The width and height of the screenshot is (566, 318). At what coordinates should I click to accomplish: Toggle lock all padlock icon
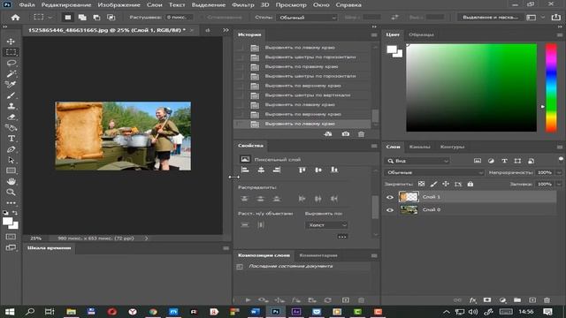pos(470,184)
